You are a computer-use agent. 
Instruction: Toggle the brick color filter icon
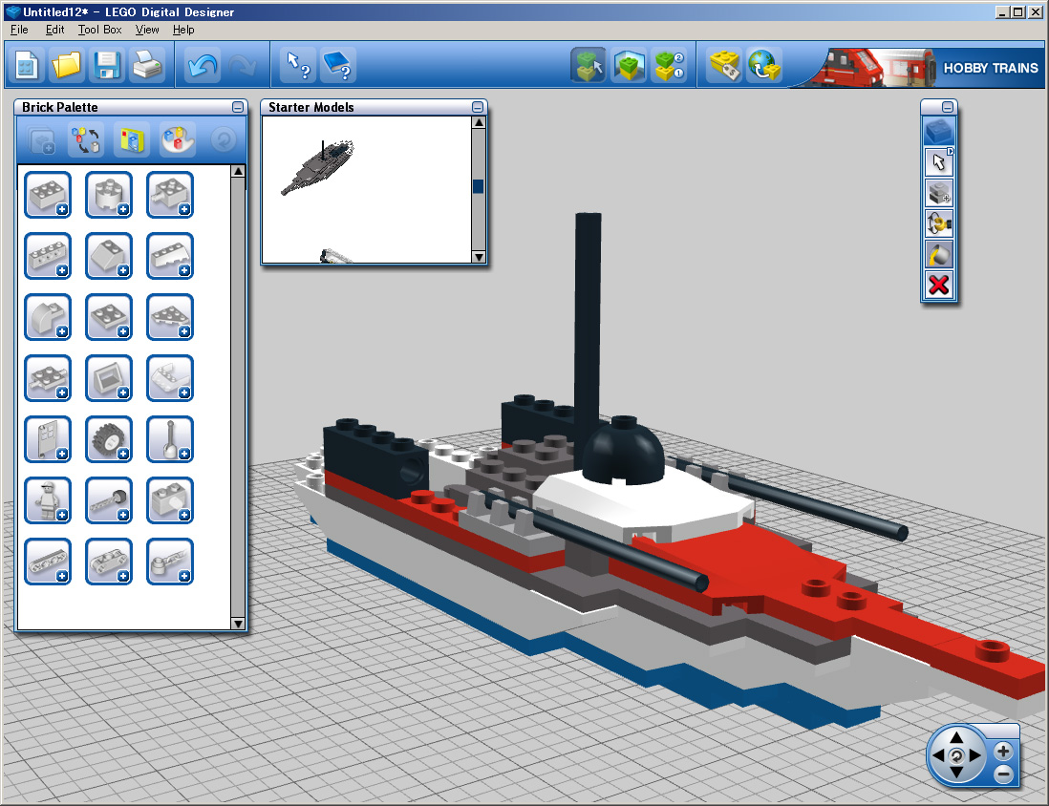[x=178, y=140]
